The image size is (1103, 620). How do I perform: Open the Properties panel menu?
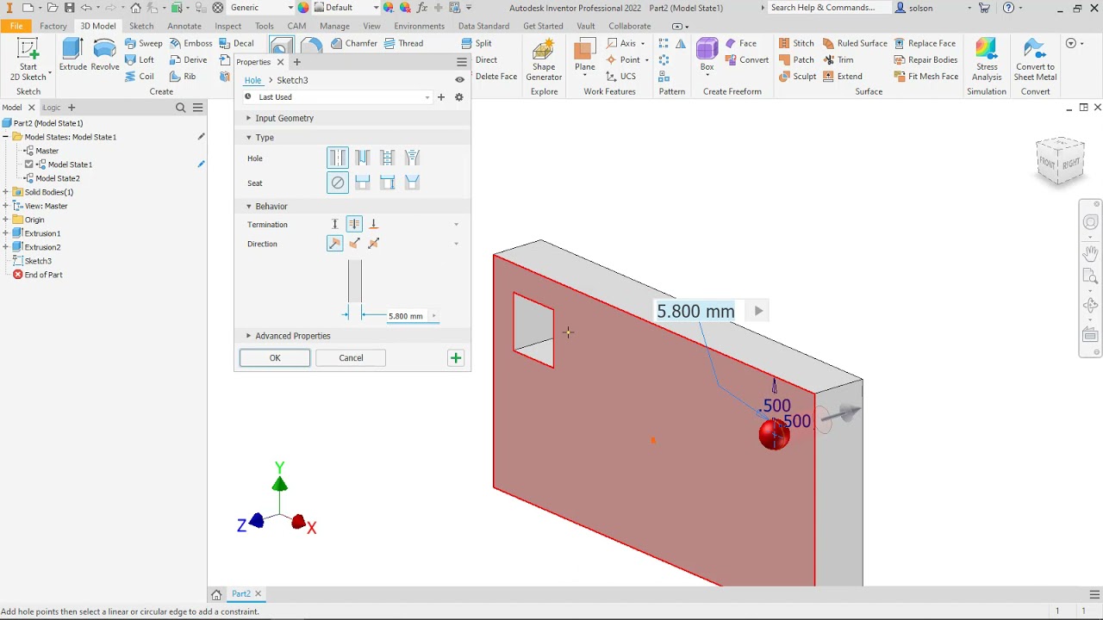(x=462, y=62)
